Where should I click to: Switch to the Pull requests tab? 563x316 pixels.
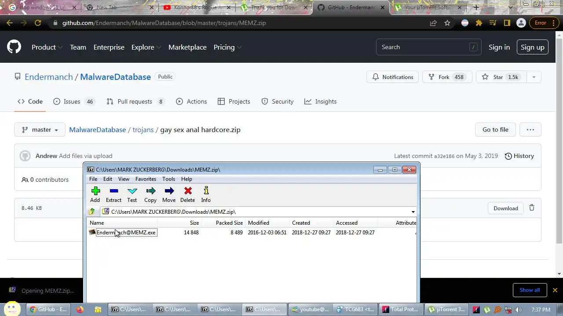click(135, 101)
